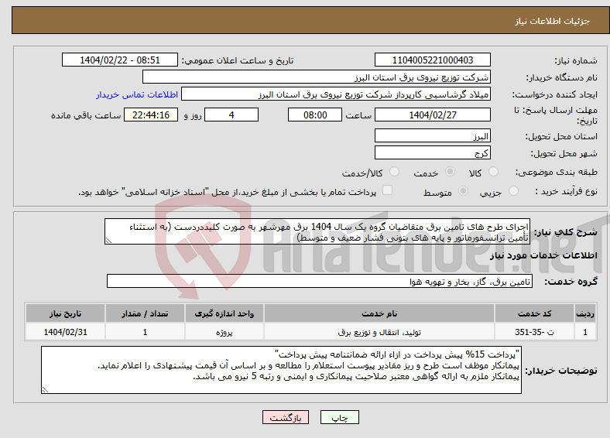Viewport: 610px width, 438px height.
Task: Click the ردیف column header
Action: 585,313
